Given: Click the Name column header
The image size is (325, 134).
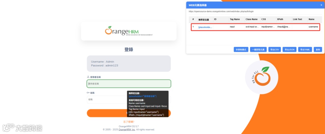Looking at the screenshot, I should 311,19.
